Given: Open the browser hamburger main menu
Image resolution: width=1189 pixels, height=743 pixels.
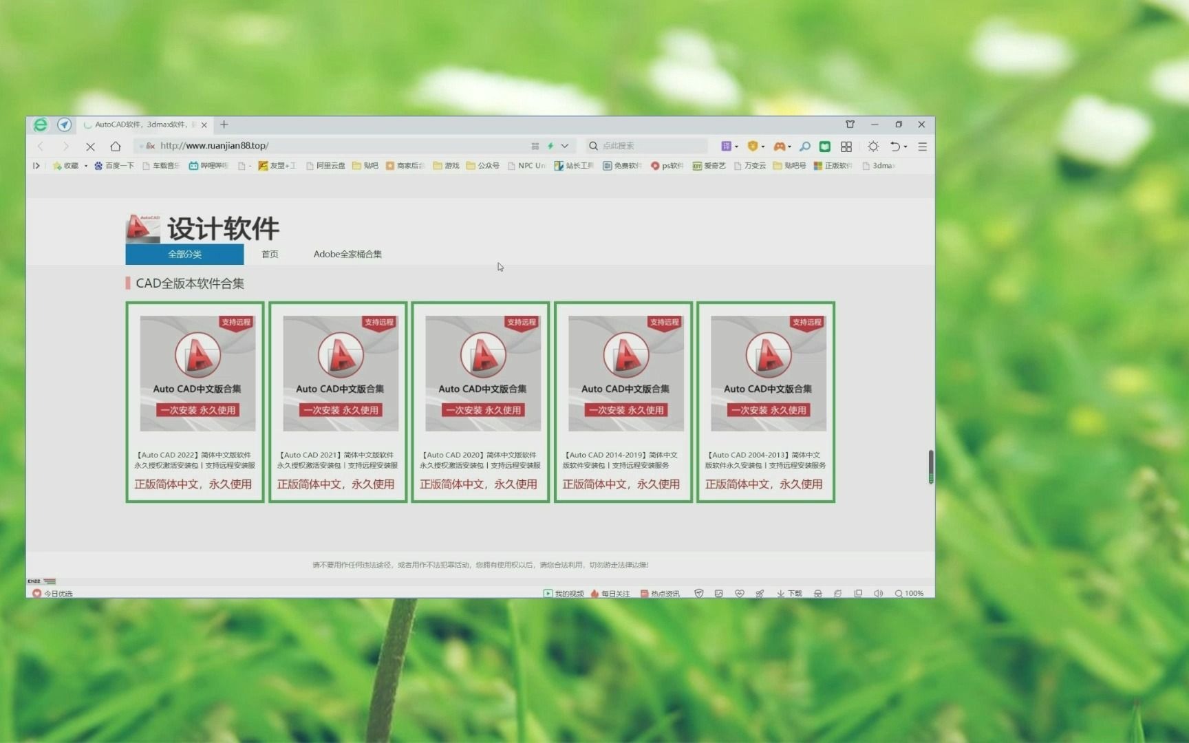Looking at the screenshot, I should click(x=923, y=146).
